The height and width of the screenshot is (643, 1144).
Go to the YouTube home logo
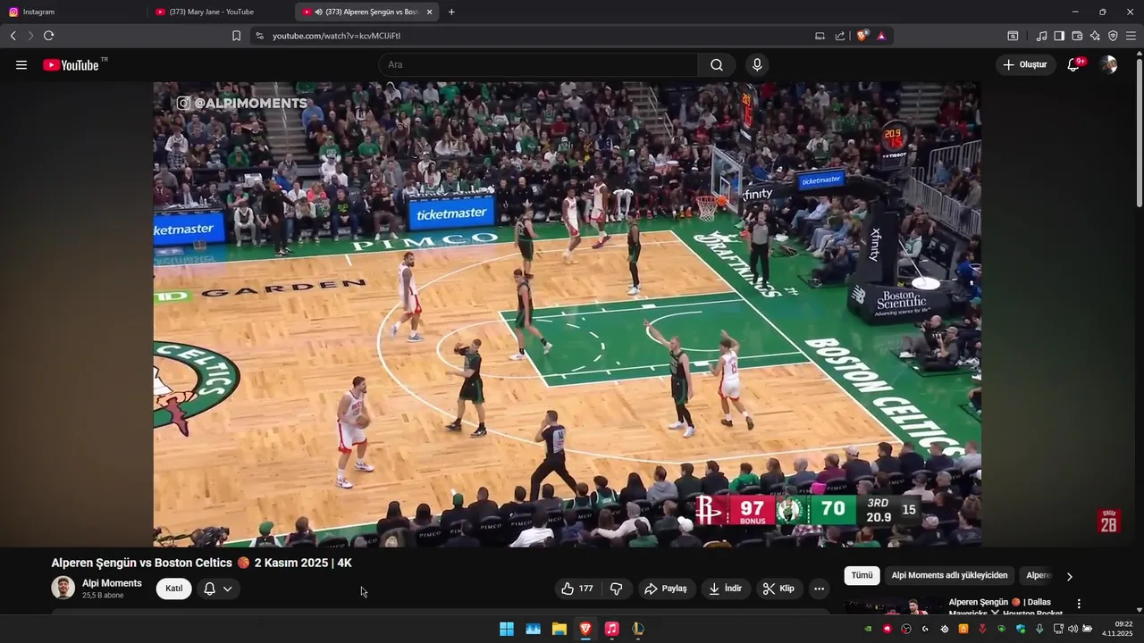point(71,65)
